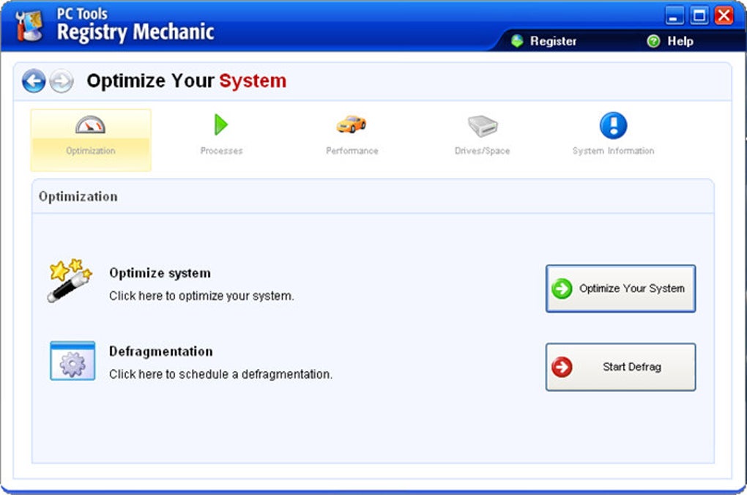Open the Optimization tab label
Screen dimensions: 747x495
coord(91,151)
